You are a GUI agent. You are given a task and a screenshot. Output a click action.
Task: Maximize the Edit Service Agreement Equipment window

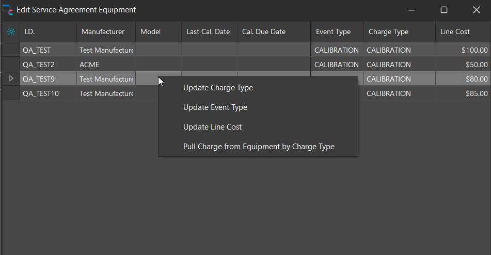[444, 10]
